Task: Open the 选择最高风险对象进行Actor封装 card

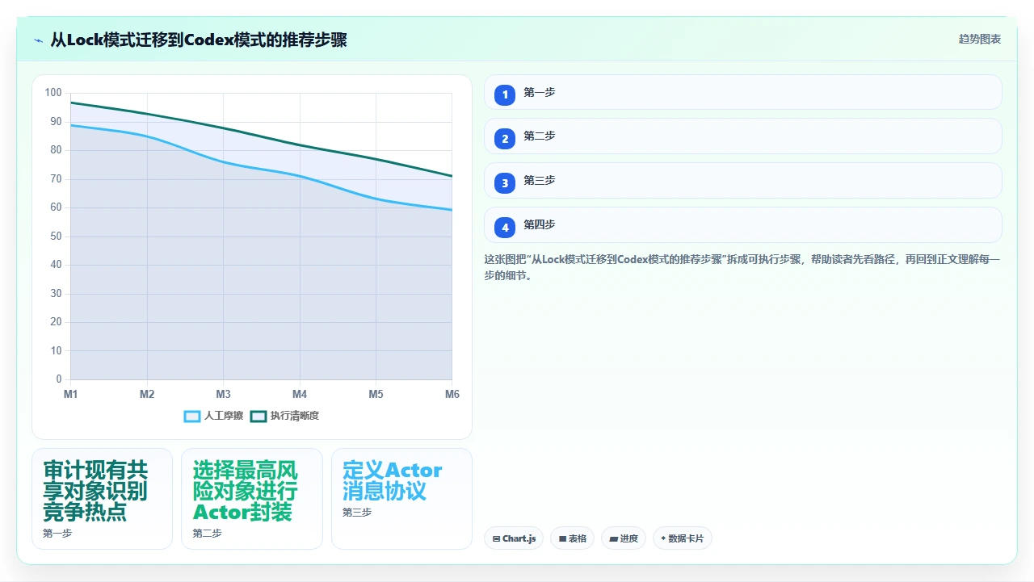Action: pyautogui.click(x=252, y=499)
